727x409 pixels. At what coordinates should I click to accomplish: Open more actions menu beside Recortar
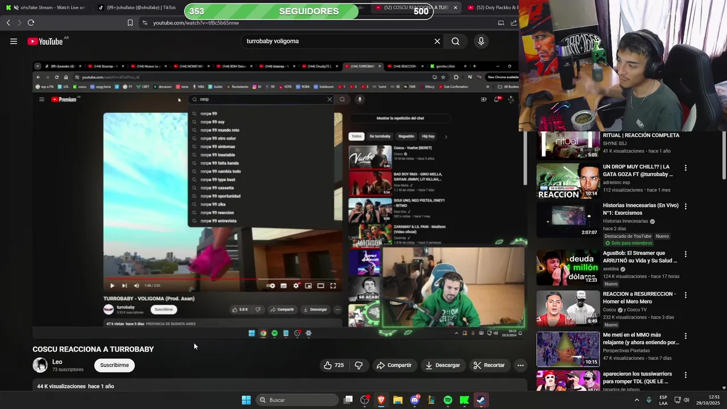[520, 365]
